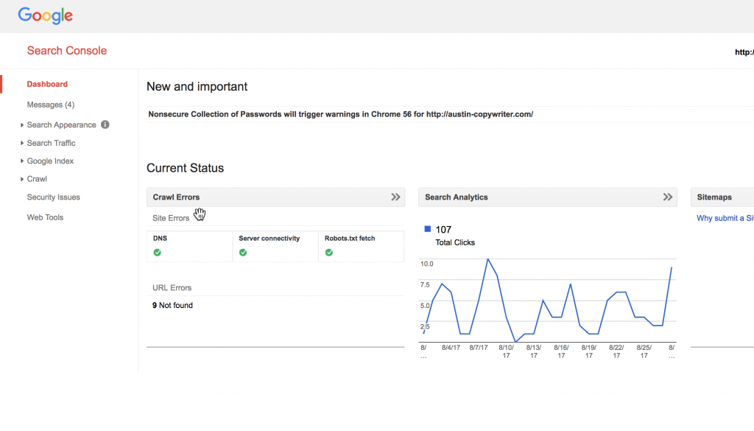Open the Nonsecure Collection of Passwords message
Screen dimensions: 754x431
(x=340, y=114)
